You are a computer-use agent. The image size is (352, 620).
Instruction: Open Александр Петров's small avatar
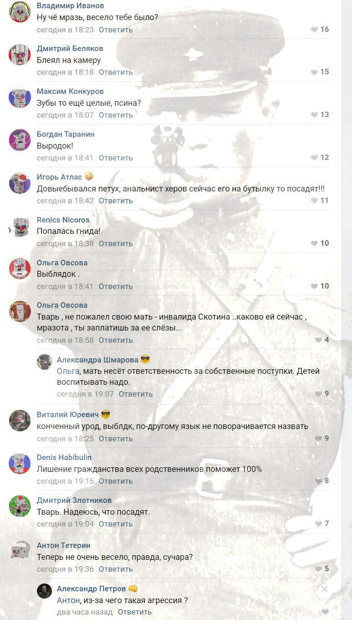44,591
